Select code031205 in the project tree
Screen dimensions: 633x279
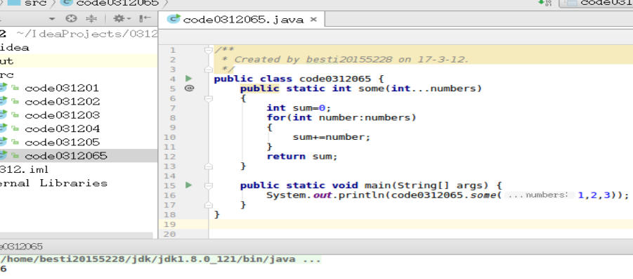pos(62,142)
